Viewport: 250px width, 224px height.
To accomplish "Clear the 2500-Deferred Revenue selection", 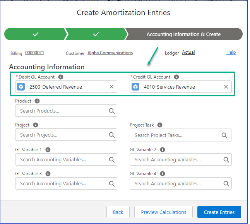I will tap(111, 87).
